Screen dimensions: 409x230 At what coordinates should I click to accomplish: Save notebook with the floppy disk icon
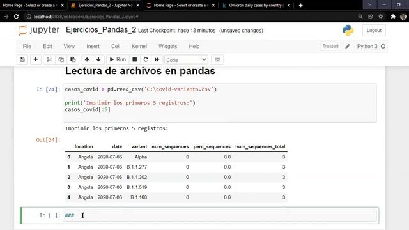click(22, 59)
